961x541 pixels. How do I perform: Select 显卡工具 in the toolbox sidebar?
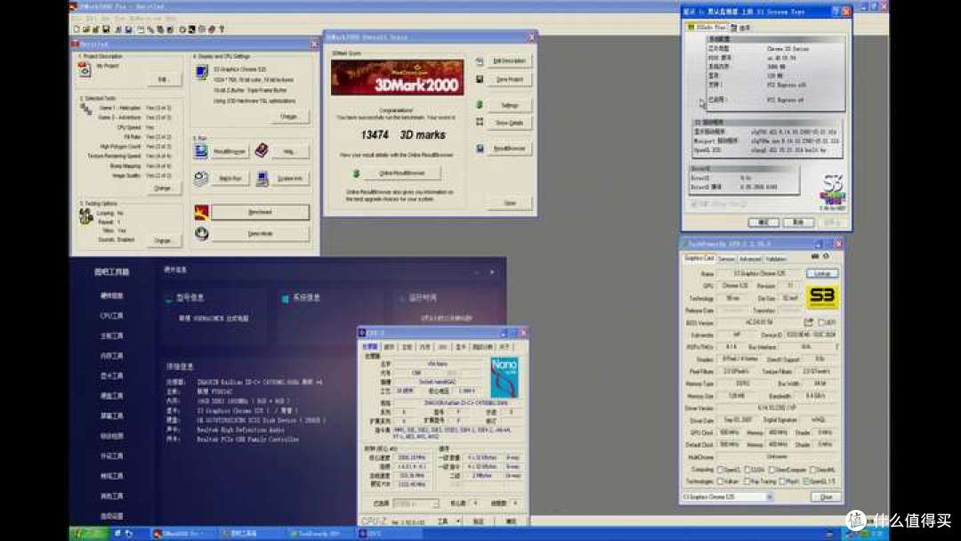click(x=111, y=375)
